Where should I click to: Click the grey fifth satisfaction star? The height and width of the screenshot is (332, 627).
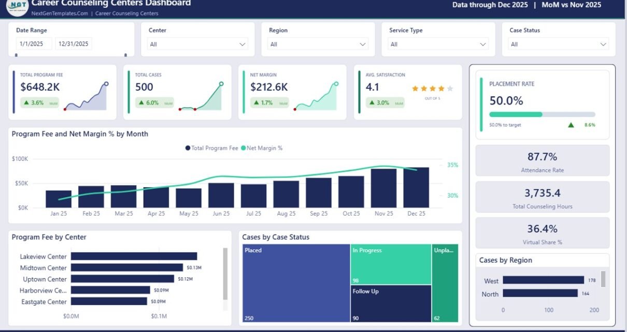[x=450, y=89]
